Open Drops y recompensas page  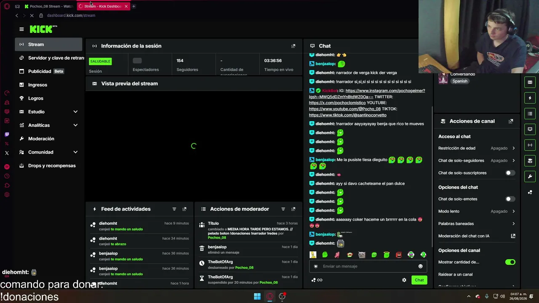click(x=48, y=165)
